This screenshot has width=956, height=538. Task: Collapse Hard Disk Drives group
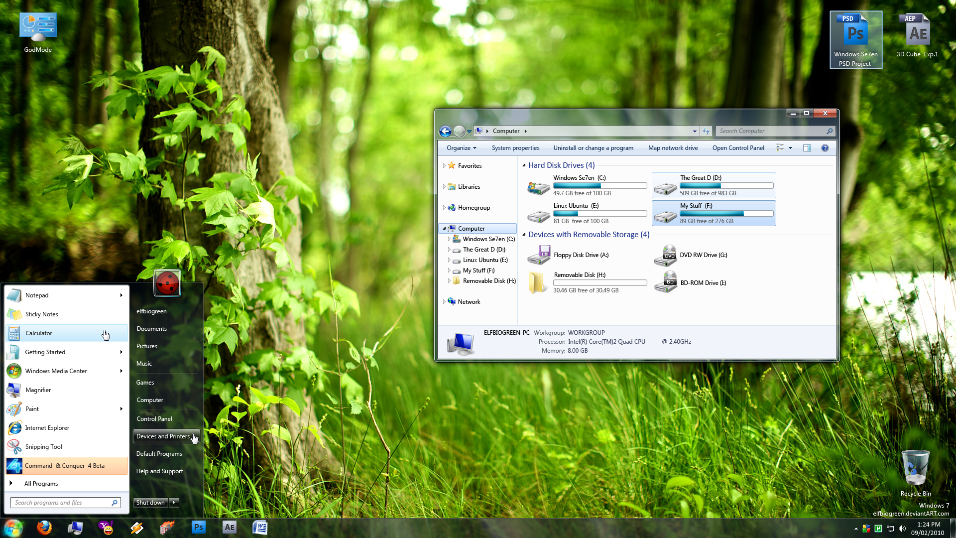tap(524, 165)
